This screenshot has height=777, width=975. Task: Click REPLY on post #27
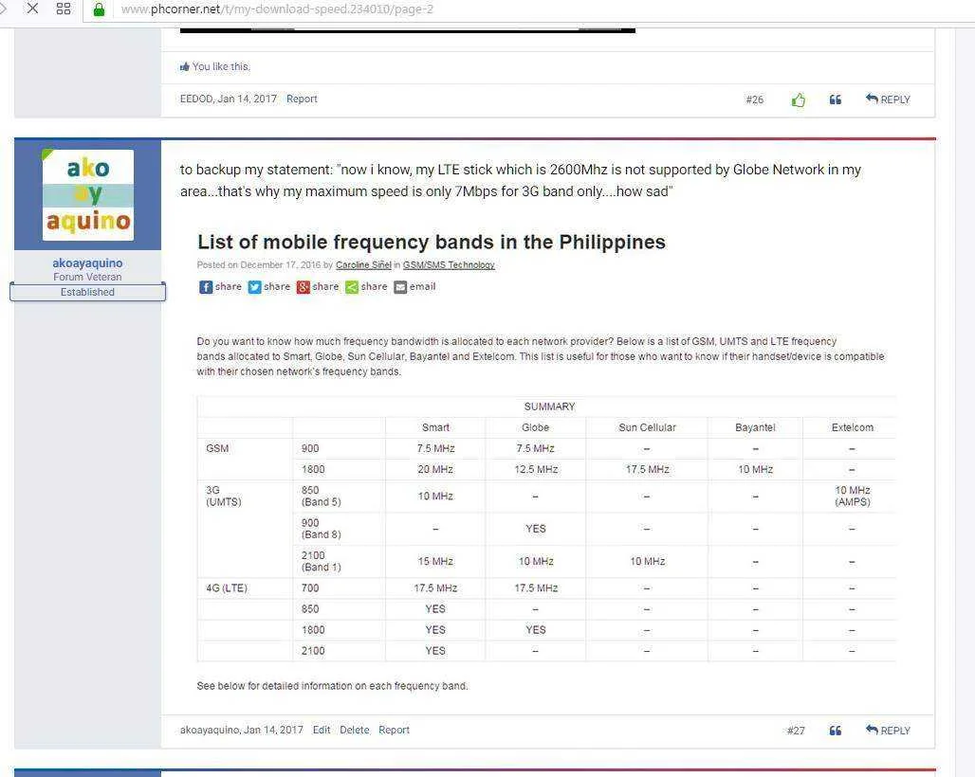[888, 731]
